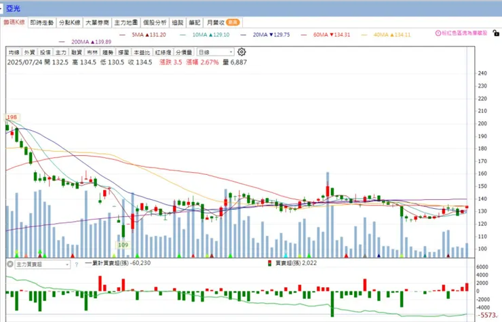Click the 分價量 button

[x=184, y=52]
